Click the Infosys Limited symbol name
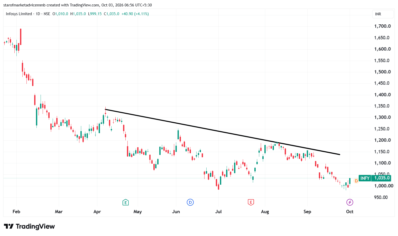Screen dimensions: 398x236 tap(19, 14)
